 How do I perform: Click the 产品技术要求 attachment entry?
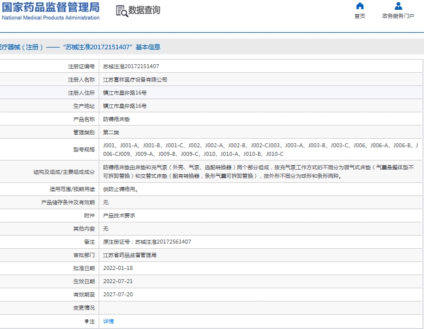(x=119, y=216)
